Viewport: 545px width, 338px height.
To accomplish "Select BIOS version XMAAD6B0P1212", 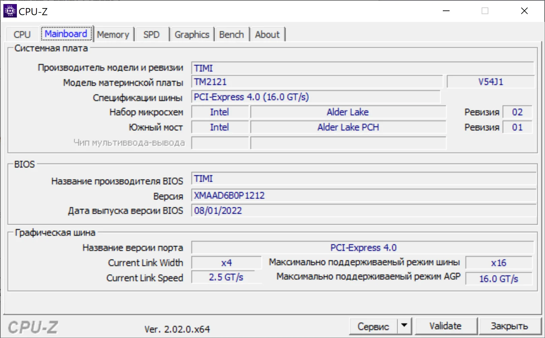I will coord(364,196).
